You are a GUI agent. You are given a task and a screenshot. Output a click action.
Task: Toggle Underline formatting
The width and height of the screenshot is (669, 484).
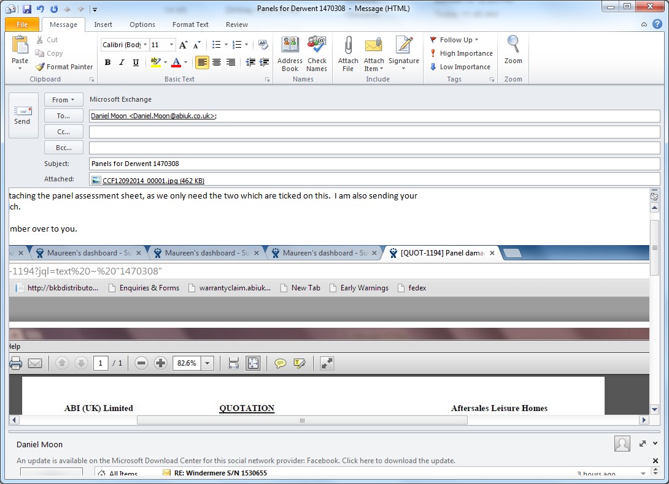136,62
